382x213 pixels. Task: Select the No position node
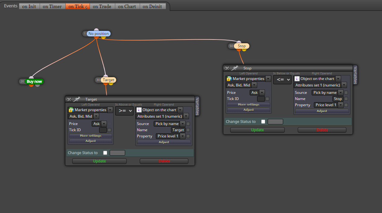pos(99,34)
